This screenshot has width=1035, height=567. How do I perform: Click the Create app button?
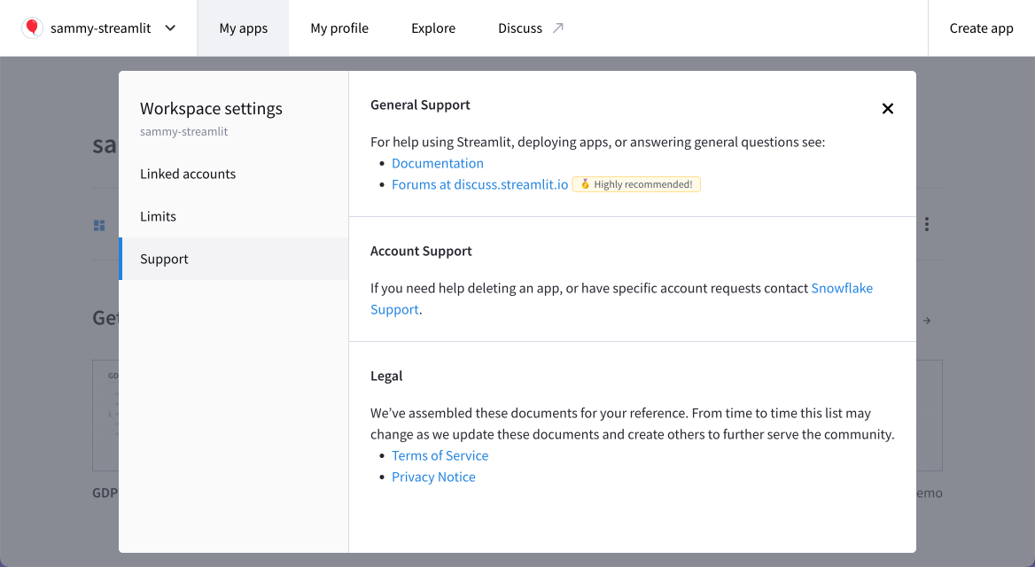tap(981, 27)
